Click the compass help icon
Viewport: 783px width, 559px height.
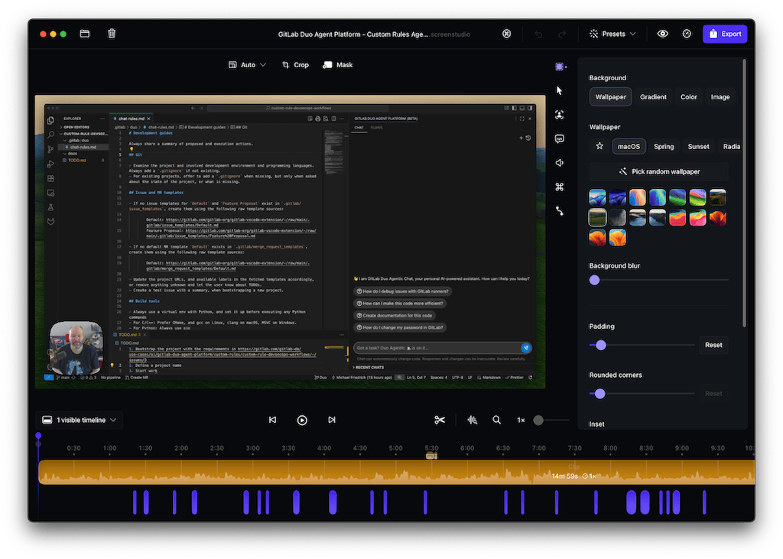[x=687, y=34]
